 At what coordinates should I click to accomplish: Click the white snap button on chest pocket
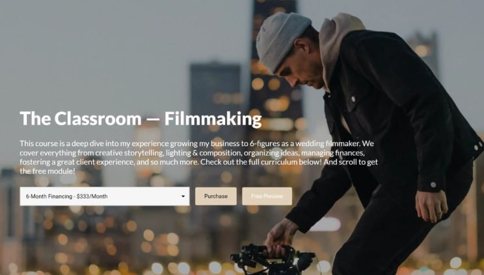(353, 99)
